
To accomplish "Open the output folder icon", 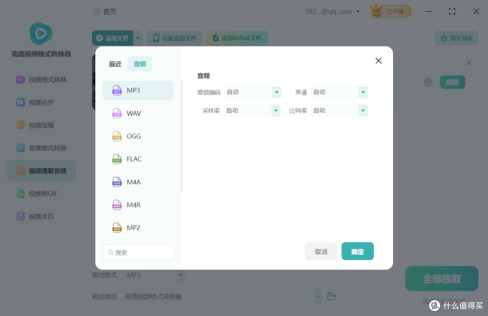I will tap(331, 297).
